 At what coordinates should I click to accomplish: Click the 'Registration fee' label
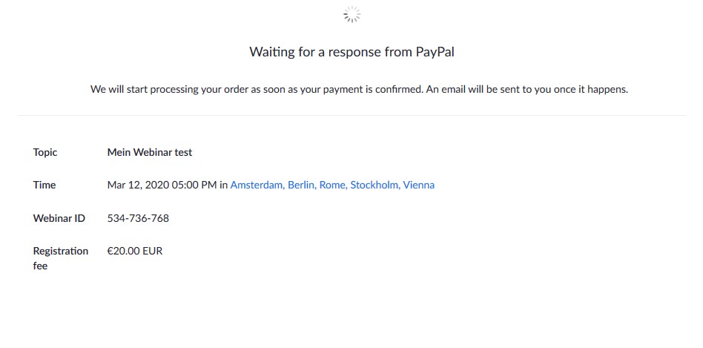[61, 258]
